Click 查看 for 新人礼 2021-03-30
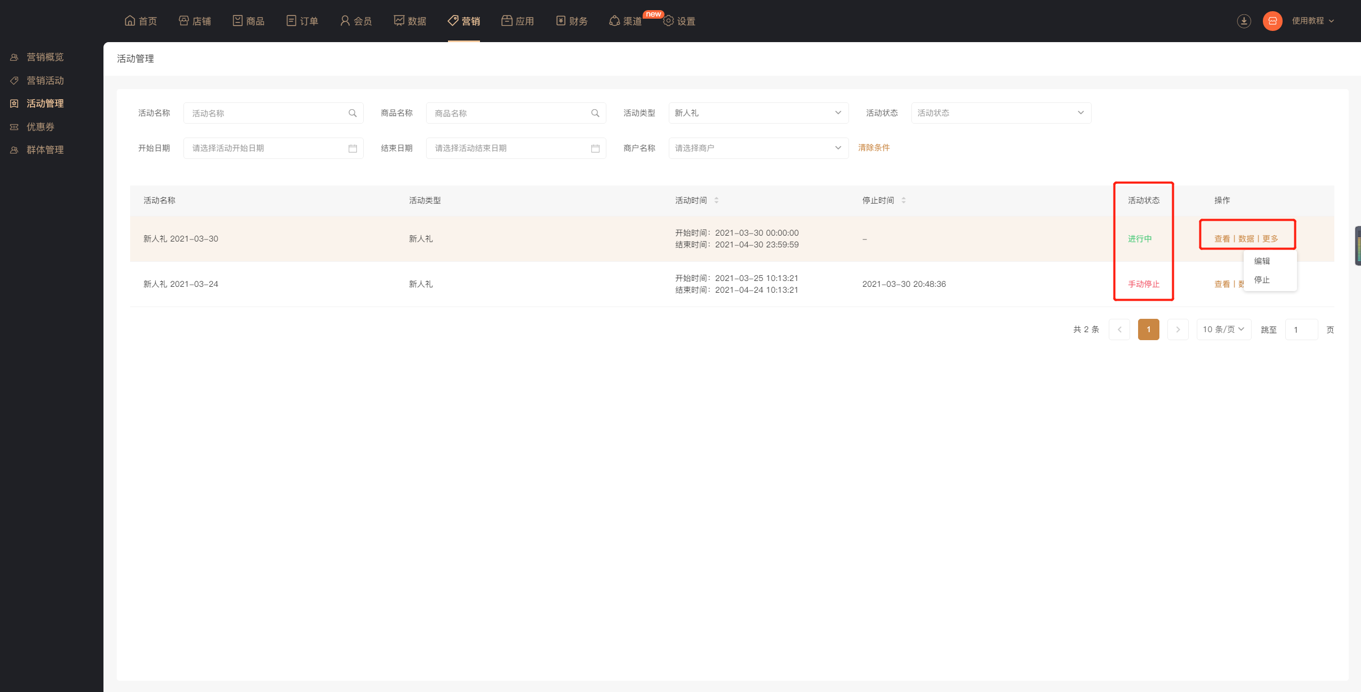Image resolution: width=1361 pixels, height=692 pixels. click(x=1222, y=239)
